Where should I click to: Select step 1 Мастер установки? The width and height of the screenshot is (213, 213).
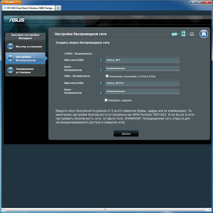26,46
